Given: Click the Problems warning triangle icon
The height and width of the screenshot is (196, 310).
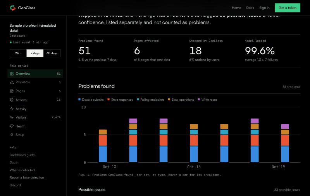Looking at the screenshot, I should point(12,82).
